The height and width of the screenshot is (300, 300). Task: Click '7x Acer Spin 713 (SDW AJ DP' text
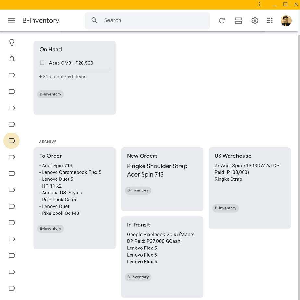[x=247, y=166]
